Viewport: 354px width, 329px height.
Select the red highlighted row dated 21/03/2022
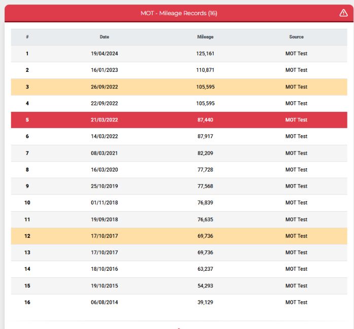179,120
